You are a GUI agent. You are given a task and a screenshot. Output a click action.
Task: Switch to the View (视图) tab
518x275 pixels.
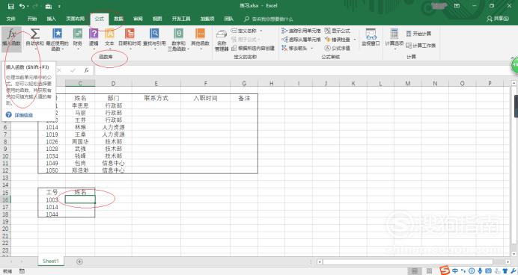pos(157,19)
